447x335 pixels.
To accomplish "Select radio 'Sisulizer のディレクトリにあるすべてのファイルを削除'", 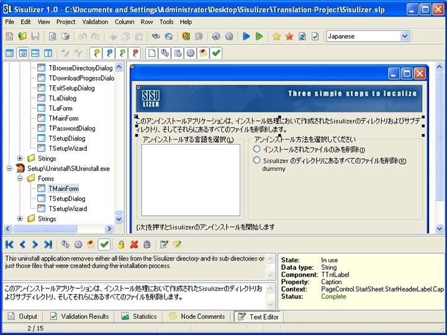I will [x=257, y=160].
